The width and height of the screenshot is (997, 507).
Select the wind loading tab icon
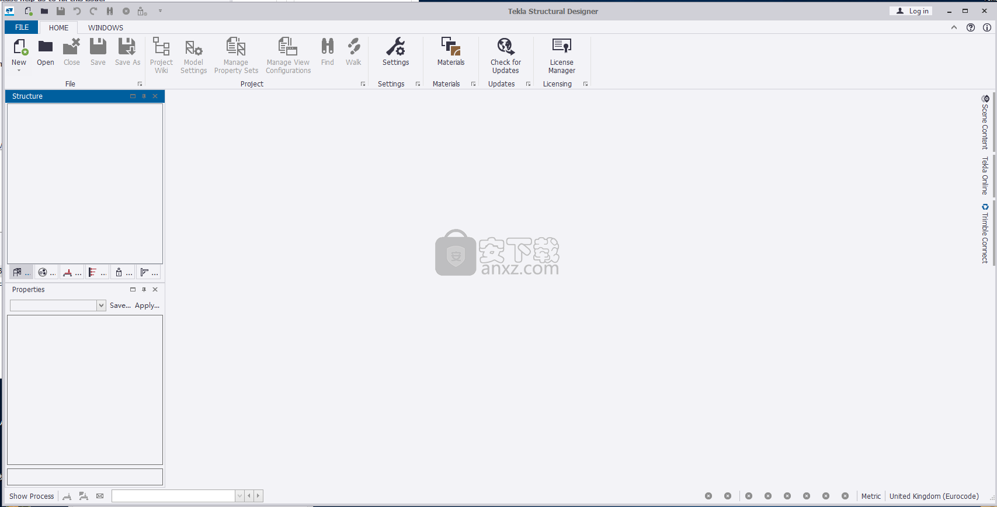tap(97, 272)
